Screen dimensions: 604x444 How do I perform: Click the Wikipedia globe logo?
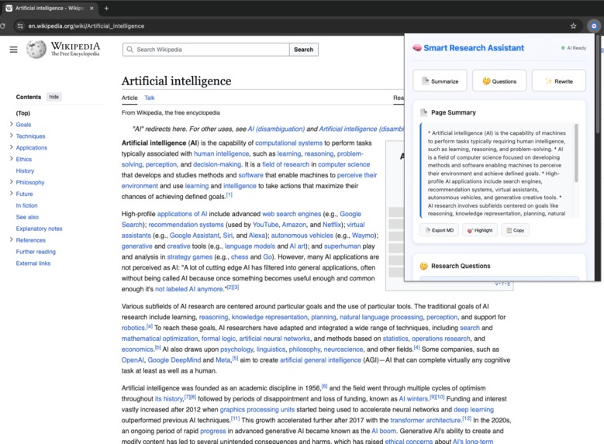coord(36,50)
